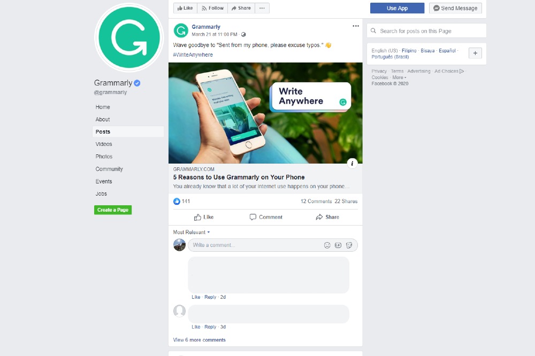
Task: Open the Write Anywhere post image
Action: (x=265, y=113)
